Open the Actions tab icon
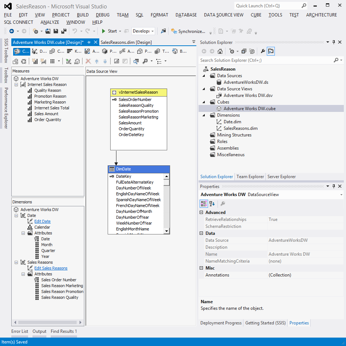346x346 pixels. [87, 51]
